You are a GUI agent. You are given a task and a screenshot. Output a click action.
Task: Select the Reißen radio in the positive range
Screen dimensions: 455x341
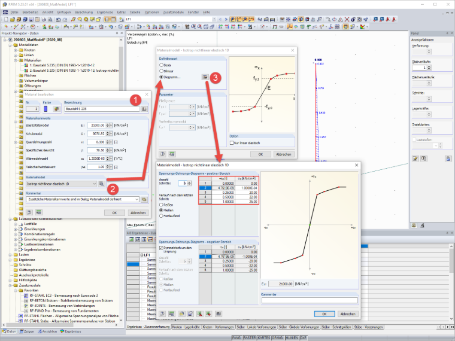tap(161, 205)
